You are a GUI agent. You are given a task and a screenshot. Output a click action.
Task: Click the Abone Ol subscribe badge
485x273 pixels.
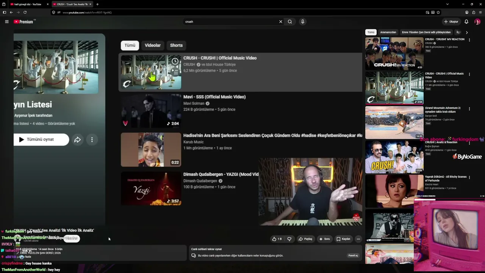tap(356, 218)
